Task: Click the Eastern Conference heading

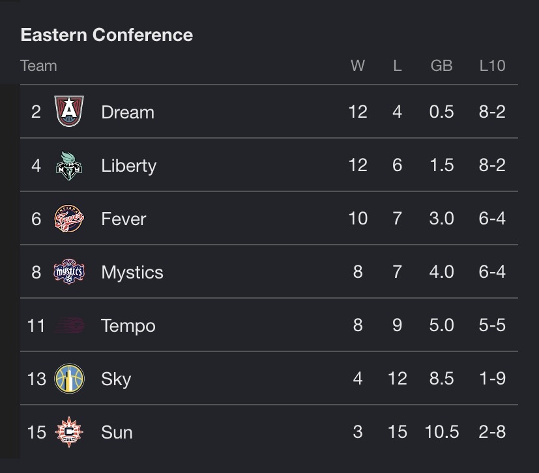Action: coord(107,35)
